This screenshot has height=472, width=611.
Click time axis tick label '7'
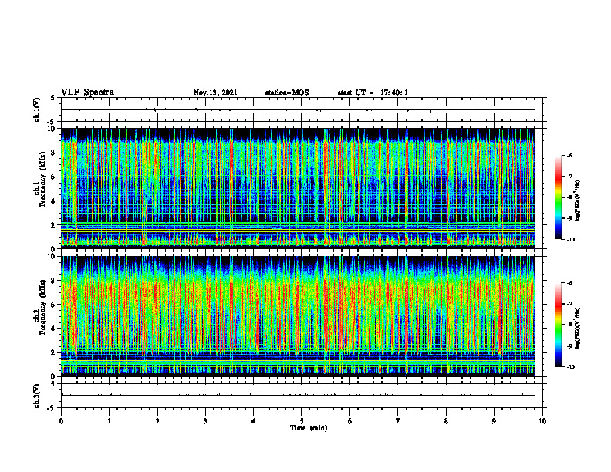pyautogui.click(x=398, y=421)
